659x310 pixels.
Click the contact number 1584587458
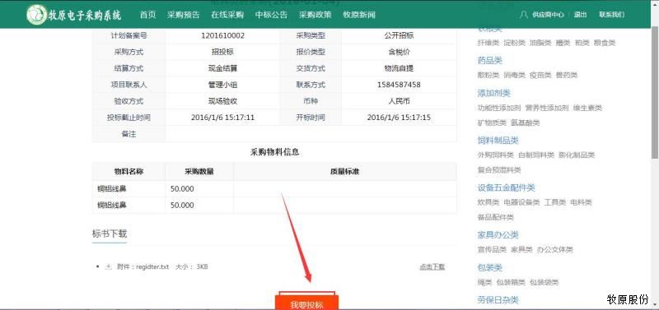[x=399, y=85]
